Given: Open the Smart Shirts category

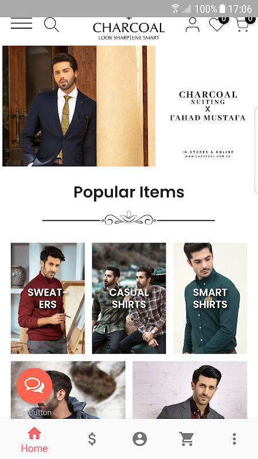Looking at the screenshot, I should pos(210,298).
